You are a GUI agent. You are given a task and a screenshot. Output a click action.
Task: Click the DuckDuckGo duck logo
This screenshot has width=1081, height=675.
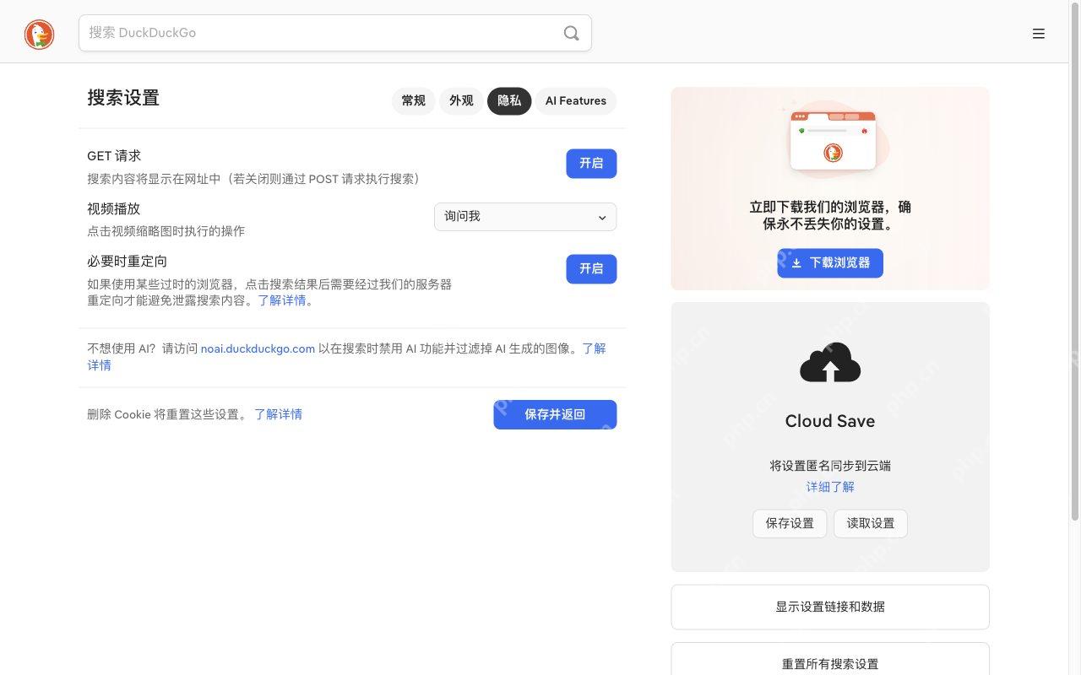pos(39,34)
